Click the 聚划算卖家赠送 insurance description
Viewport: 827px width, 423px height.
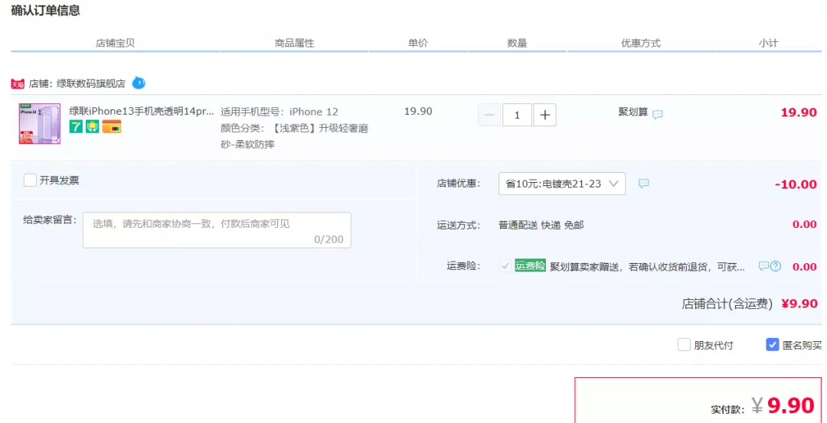[648, 266]
